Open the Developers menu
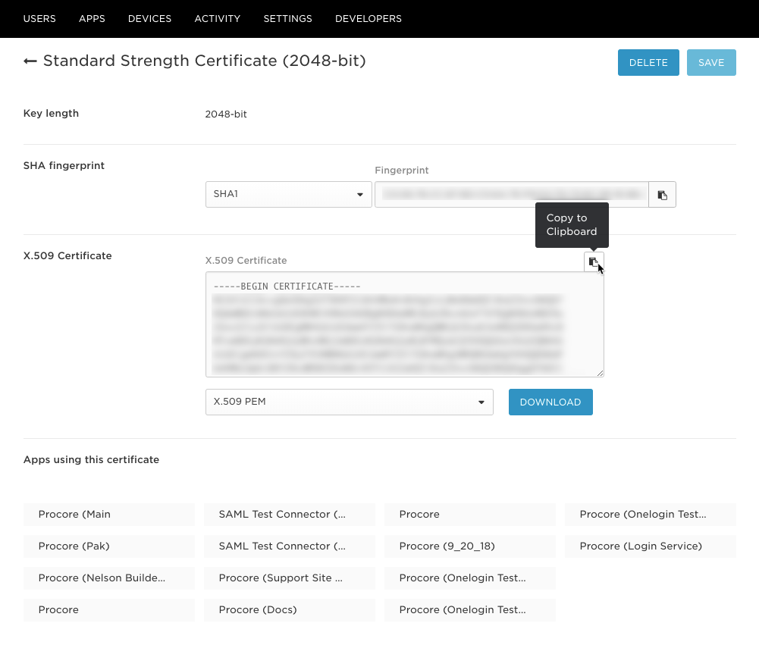This screenshot has width=759, height=645. [x=369, y=19]
